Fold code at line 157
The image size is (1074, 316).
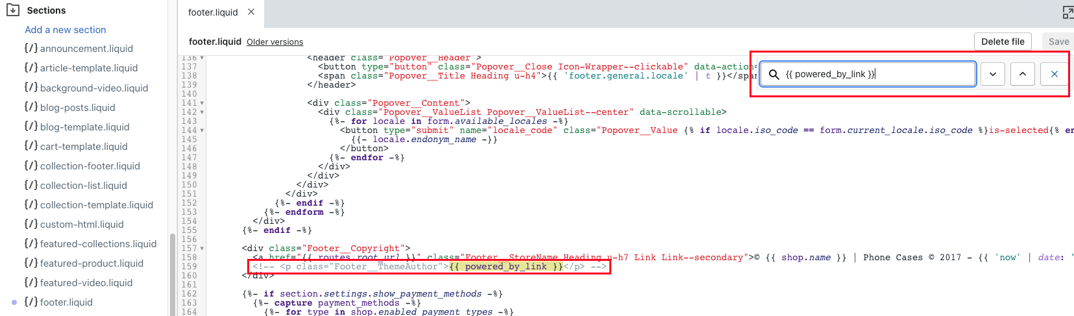pyautogui.click(x=202, y=249)
